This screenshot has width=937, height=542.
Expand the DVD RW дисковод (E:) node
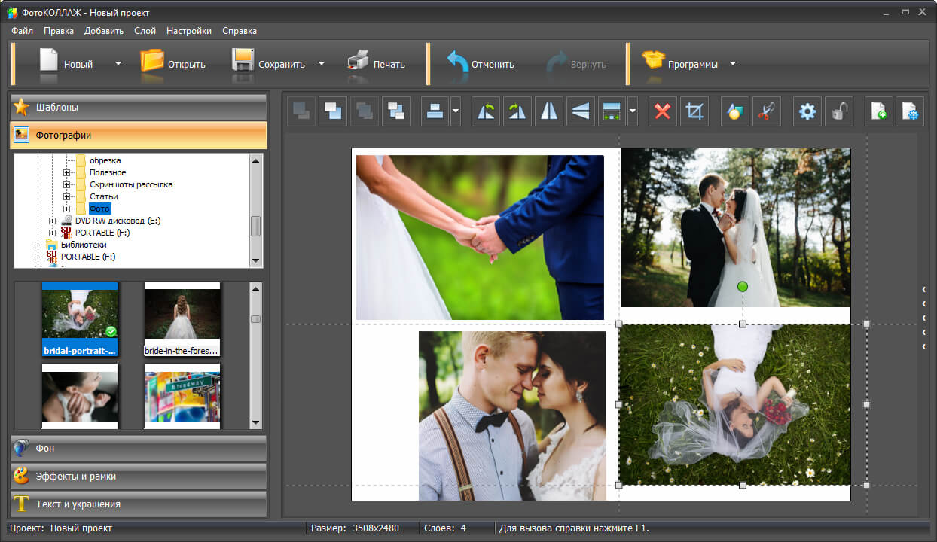(x=53, y=221)
